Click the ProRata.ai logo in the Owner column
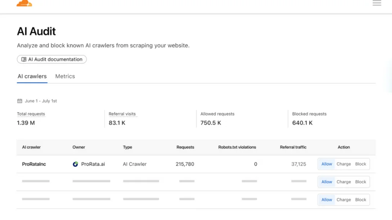This screenshot has height=220, width=392. point(75,164)
